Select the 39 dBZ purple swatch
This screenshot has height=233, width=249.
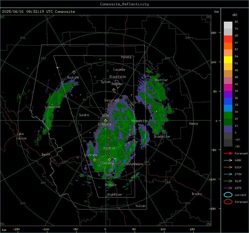pyautogui.click(x=228, y=94)
